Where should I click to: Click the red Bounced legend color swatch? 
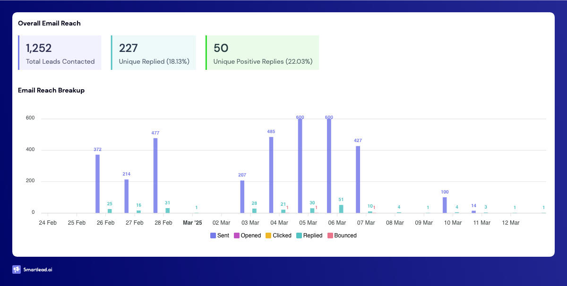click(x=330, y=236)
